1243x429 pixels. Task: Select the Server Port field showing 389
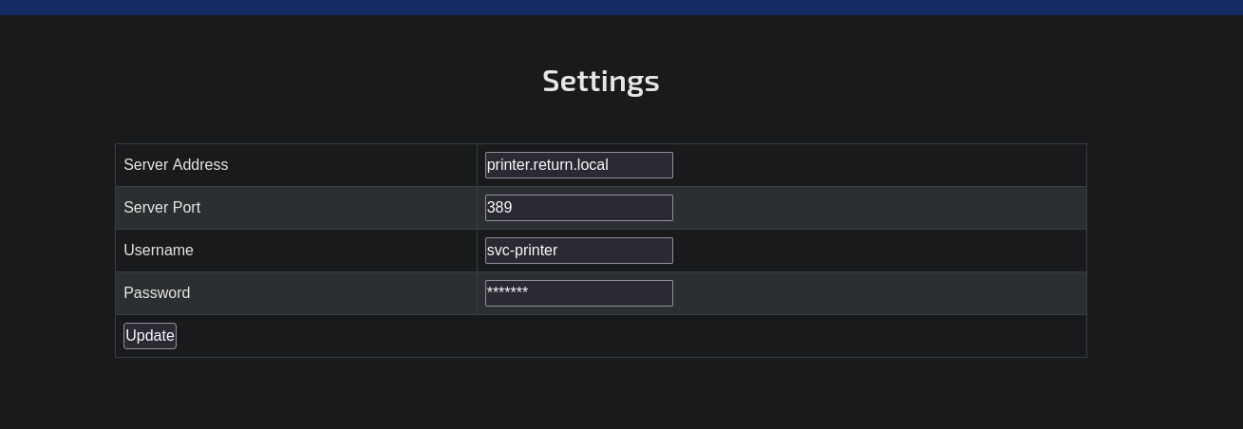point(578,208)
